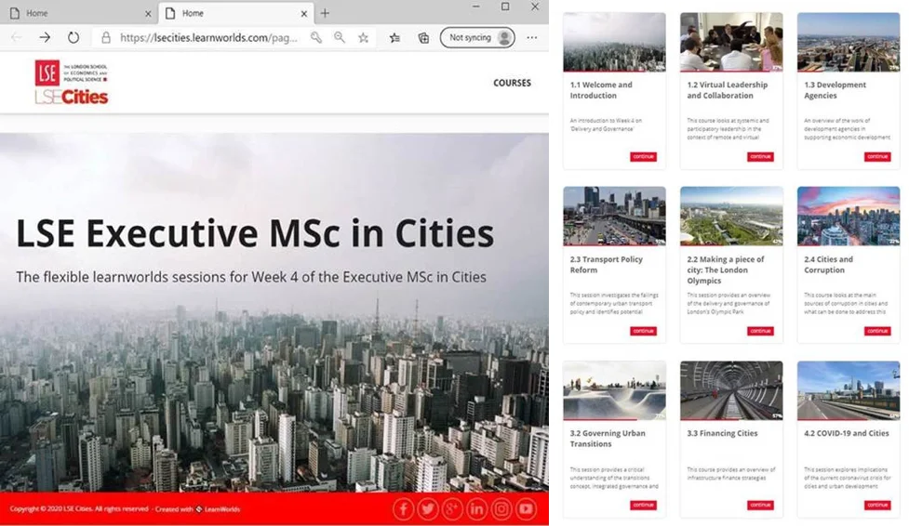Click the Not syncing profile button
The width and height of the screenshot is (909, 526).
click(477, 38)
